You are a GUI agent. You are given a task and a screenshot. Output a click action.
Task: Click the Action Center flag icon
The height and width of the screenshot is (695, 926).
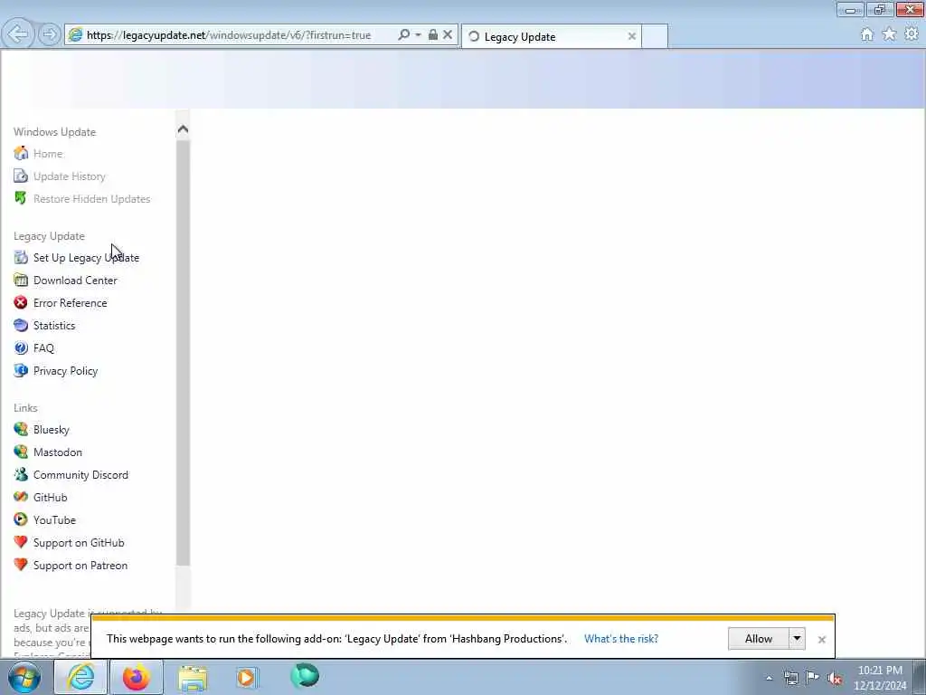click(813, 678)
